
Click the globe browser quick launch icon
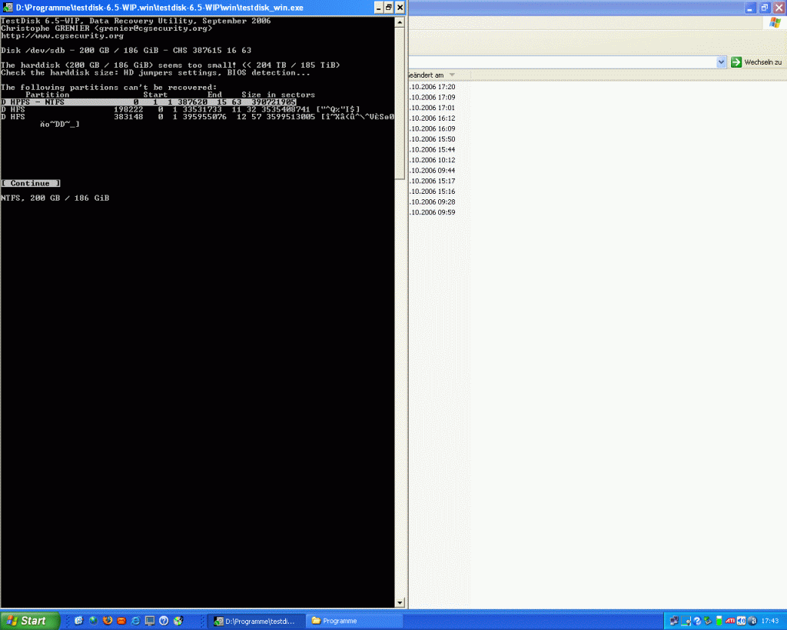[x=93, y=621]
